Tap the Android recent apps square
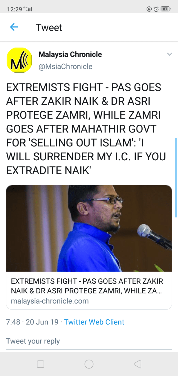Screen dimensions: 178x376 pyautogui.click(x=41, y=364)
